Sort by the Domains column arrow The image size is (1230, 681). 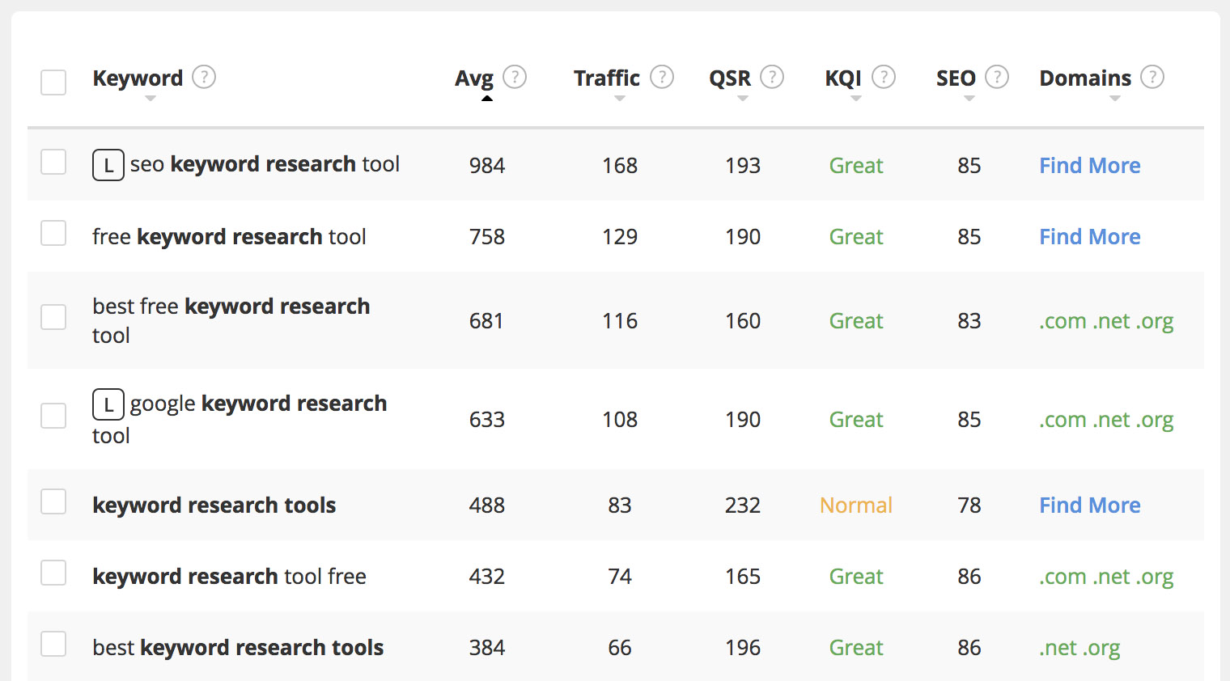click(x=1115, y=99)
